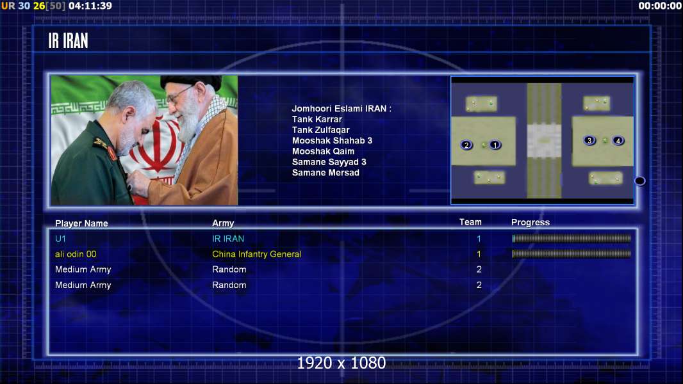Click team number of ali odin 00
Viewport: 683px width, 384px height.
(x=479, y=254)
